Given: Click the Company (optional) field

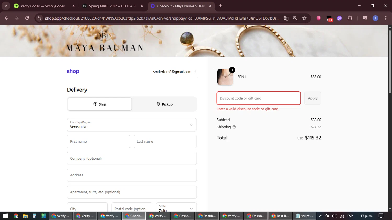Looking at the screenshot, I should [132, 158].
